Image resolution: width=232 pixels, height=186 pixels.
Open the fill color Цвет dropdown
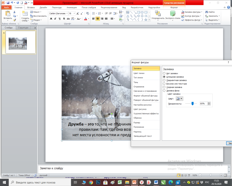click(180, 99)
